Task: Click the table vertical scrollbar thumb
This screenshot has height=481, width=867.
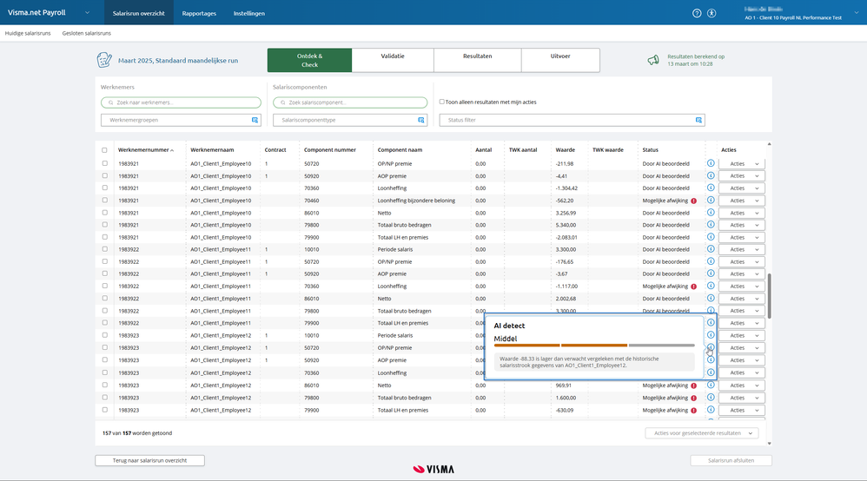Action: 769,296
